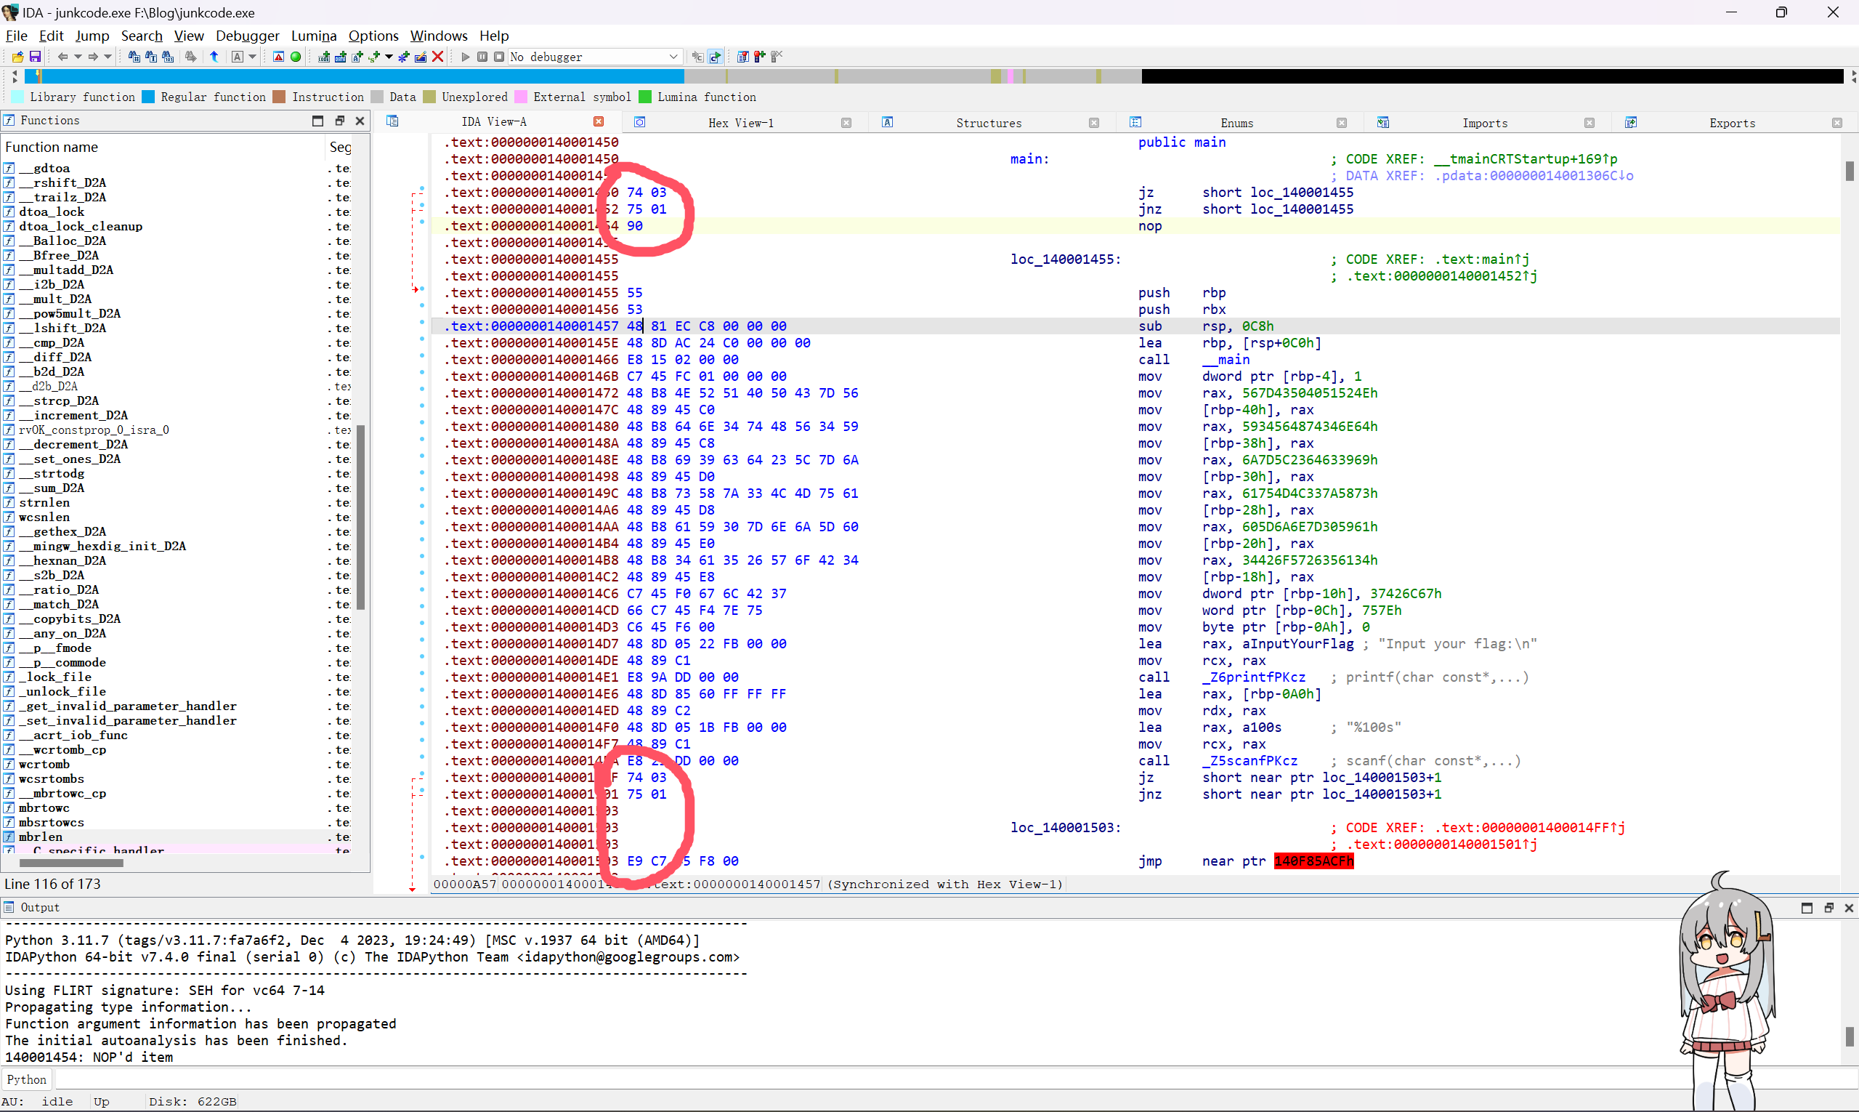Click the External symbol pink legend swatch
1859x1112 pixels.
pyautogui.click(x=521, y=97)
